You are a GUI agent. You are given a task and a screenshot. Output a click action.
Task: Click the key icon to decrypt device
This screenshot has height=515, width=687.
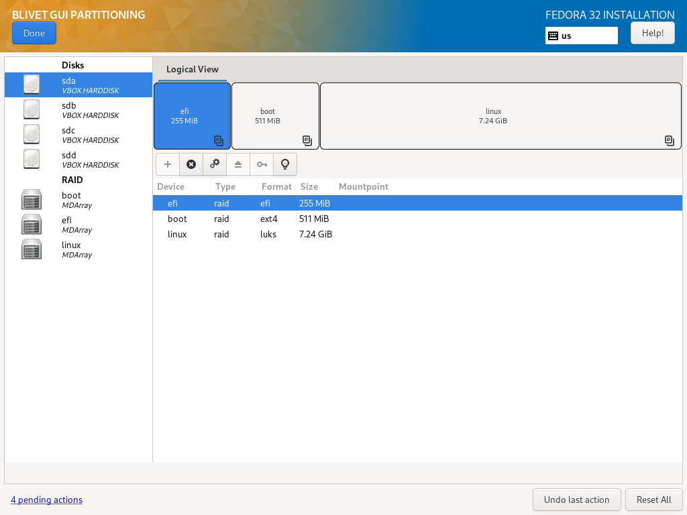262,164
